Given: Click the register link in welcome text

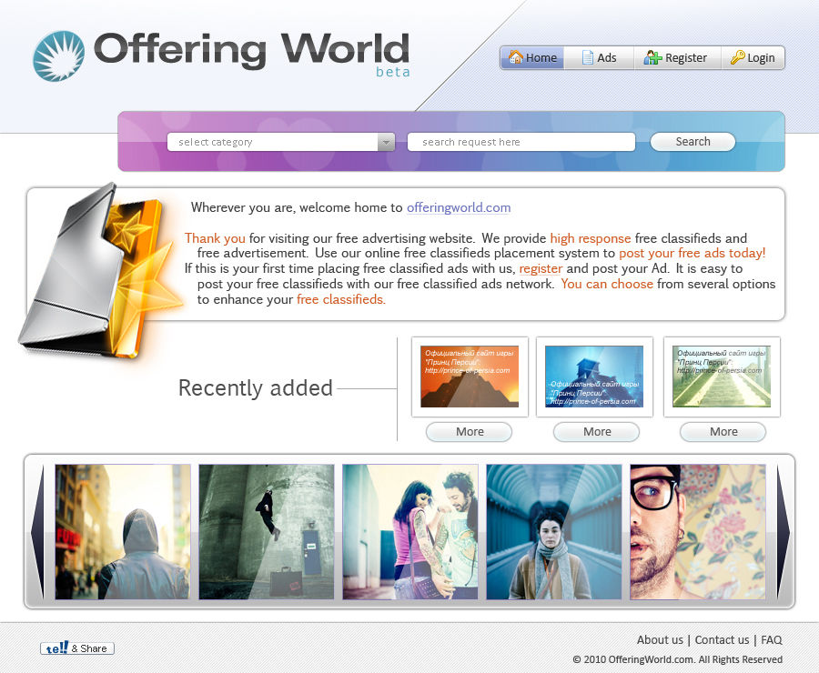Looking at the screenshot, I should coord(541,268).
